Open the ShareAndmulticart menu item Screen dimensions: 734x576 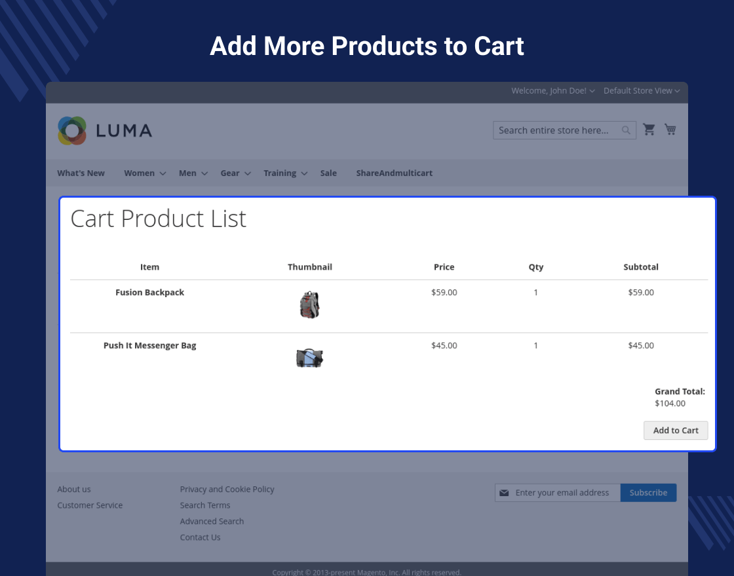394,173
